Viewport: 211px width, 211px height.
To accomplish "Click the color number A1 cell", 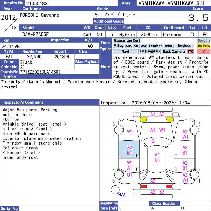I will tap(47, 67).
